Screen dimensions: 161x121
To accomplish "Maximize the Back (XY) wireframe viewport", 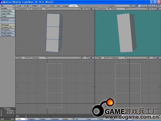I will pyautogui.click(x=91, y=58).
